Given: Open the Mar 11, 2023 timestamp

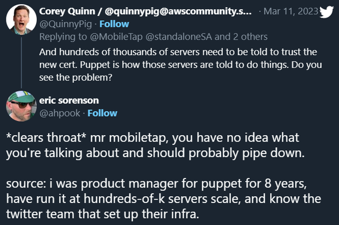Looking at the screenshot, I should 291,12.
